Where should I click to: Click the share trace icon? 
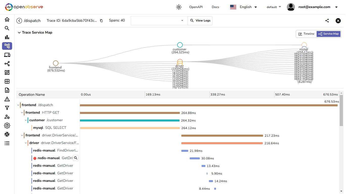pyautogui.click(x=327, y=21)
